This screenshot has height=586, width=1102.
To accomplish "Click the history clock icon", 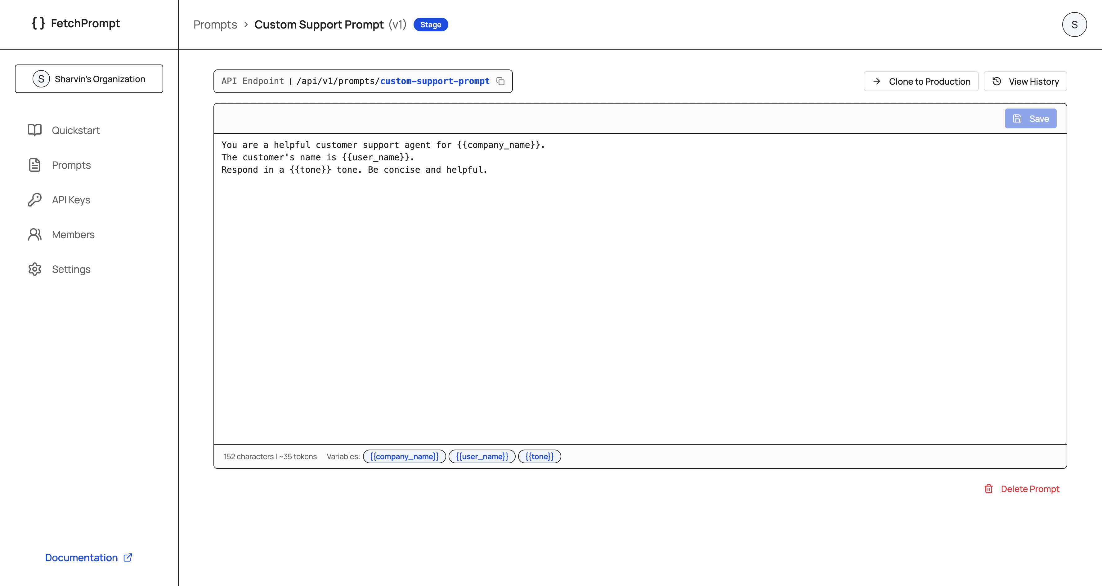I will [x=997, y=81].
